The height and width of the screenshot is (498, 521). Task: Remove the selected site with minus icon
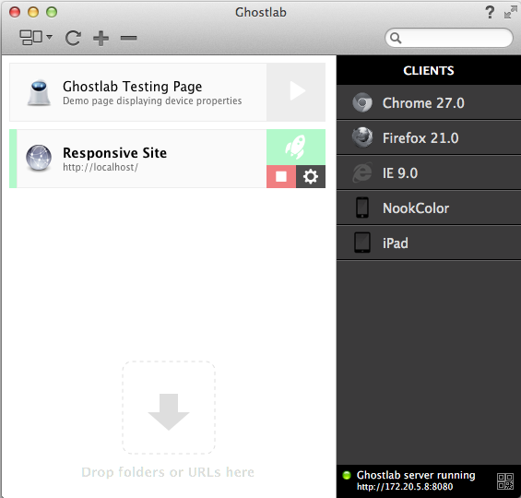128,38
